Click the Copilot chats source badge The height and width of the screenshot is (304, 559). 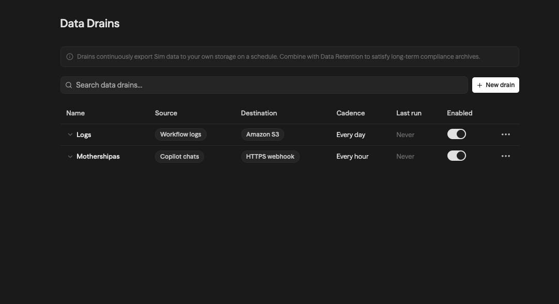180,157
